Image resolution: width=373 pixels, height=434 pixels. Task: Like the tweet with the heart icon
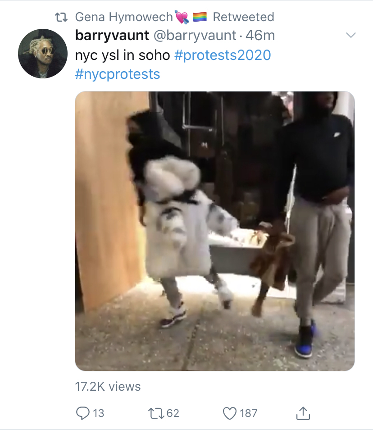[x=230, y=413]
